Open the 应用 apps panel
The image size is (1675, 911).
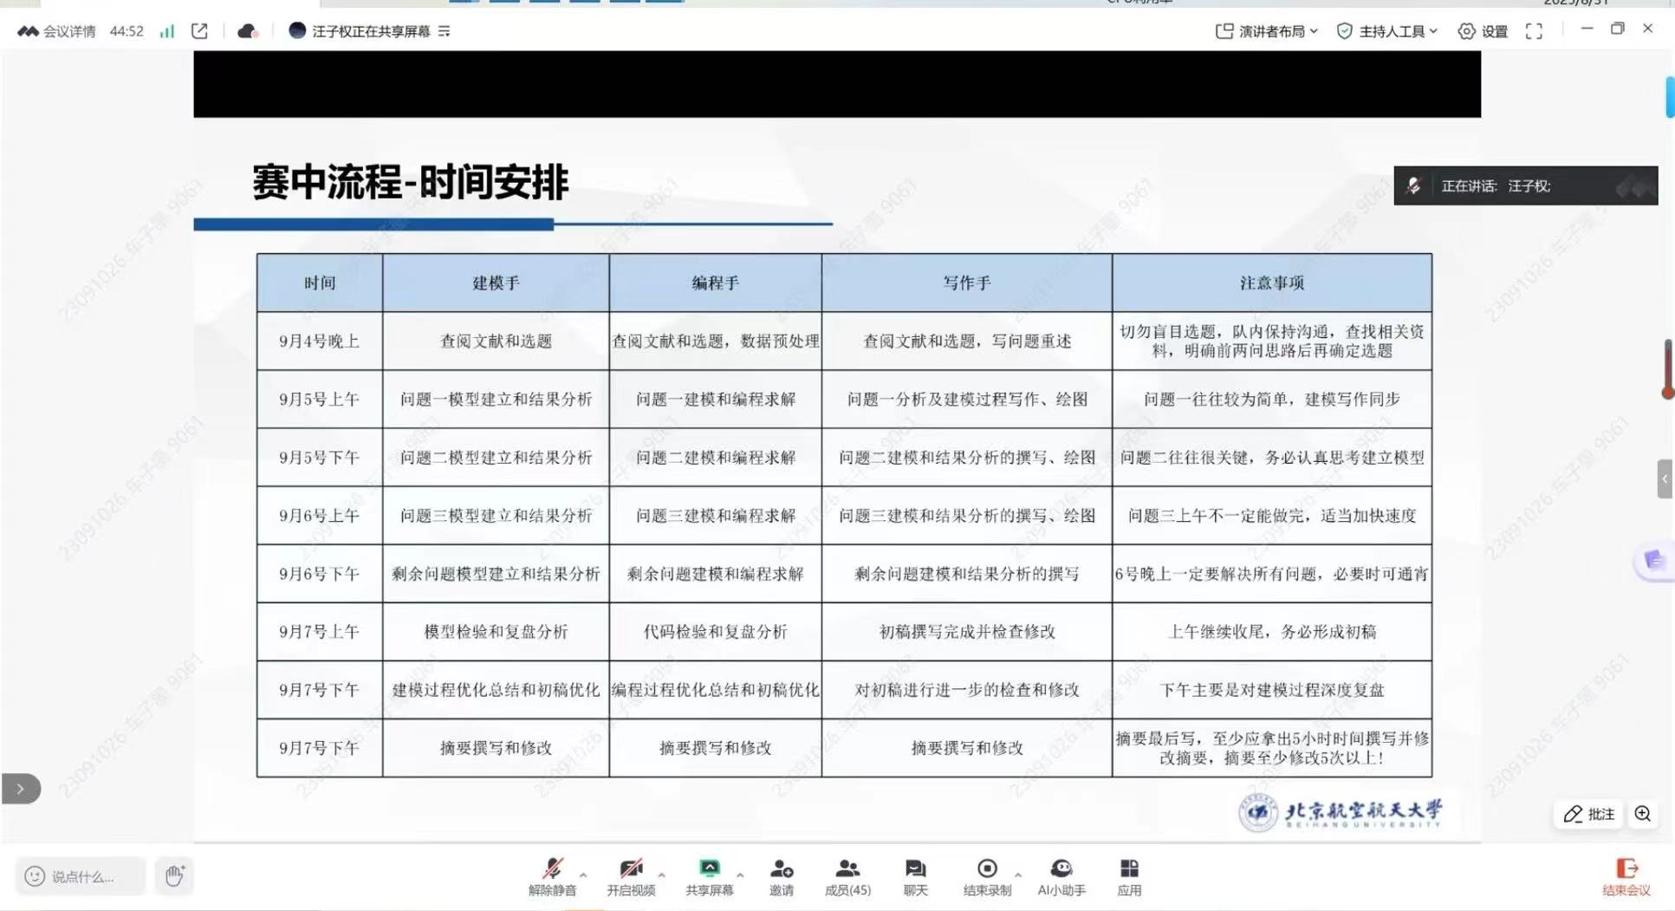[1128, 876]
